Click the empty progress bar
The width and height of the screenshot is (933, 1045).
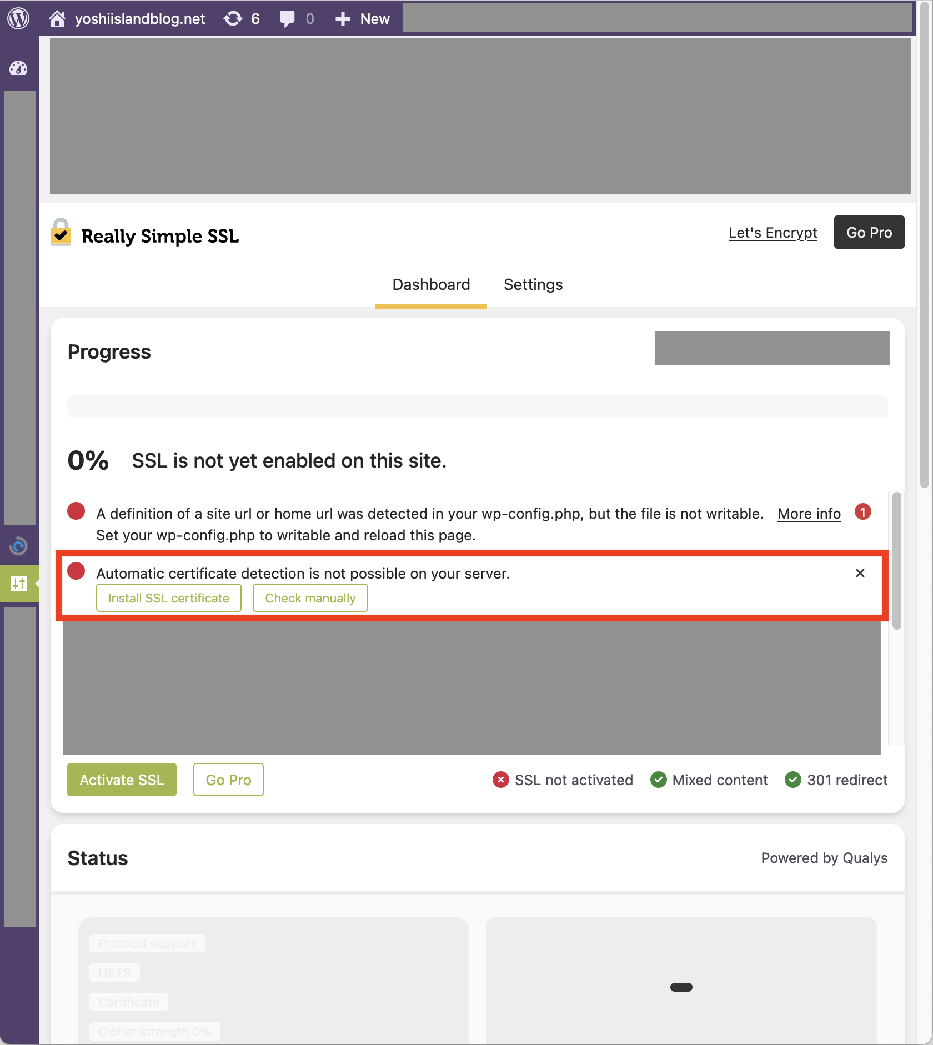(478, 406)
